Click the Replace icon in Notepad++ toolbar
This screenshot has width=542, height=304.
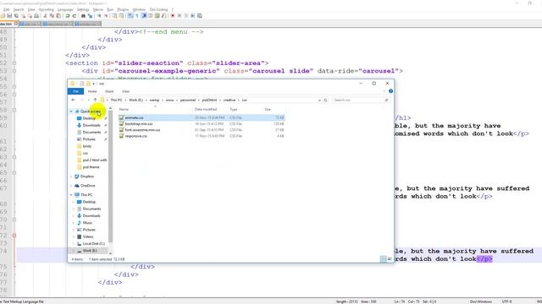91,16
